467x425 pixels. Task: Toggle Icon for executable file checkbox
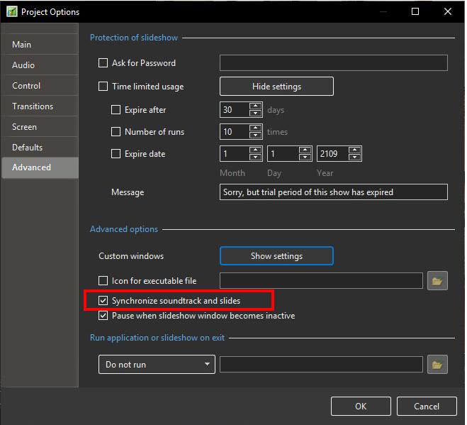(x=103, y=281)
